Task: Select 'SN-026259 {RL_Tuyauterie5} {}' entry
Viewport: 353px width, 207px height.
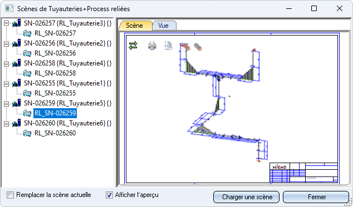Action: pos(67,103)
